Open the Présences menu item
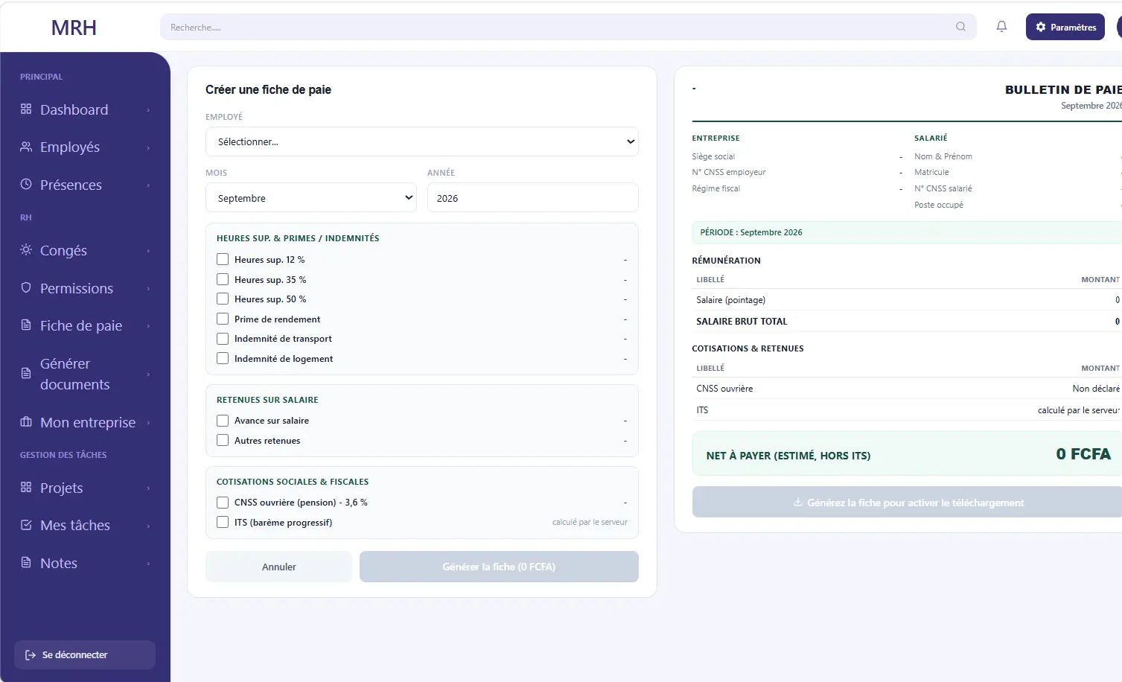Screen dimensions: 1122x682 pos(85,185)
